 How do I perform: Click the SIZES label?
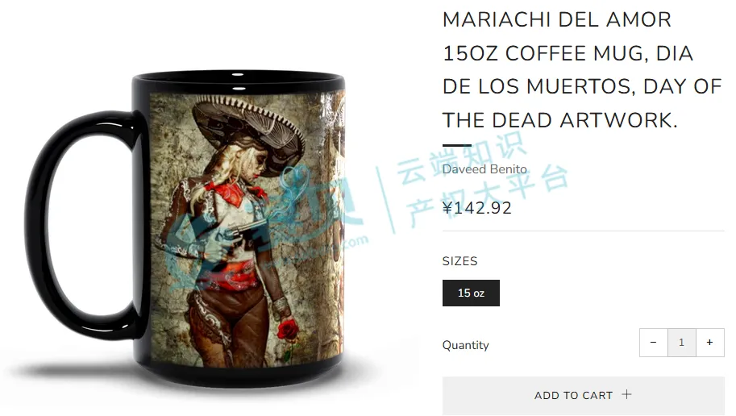coord(459,261)
